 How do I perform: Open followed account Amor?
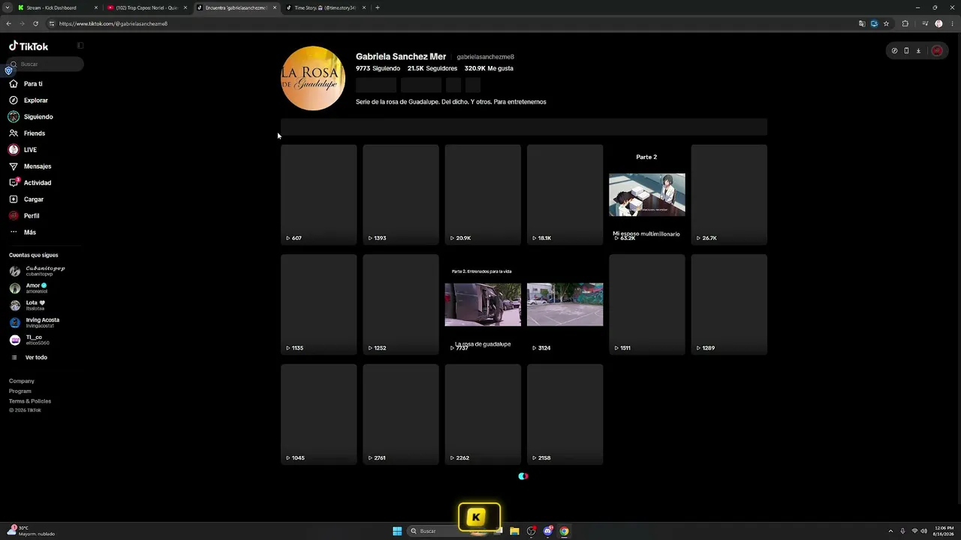[29, 288]
